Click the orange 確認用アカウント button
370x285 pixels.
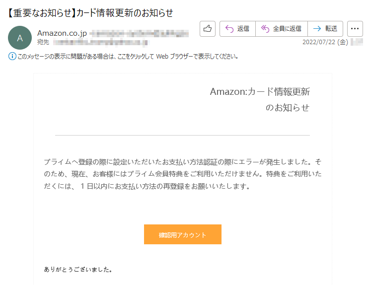click(183, 234)
